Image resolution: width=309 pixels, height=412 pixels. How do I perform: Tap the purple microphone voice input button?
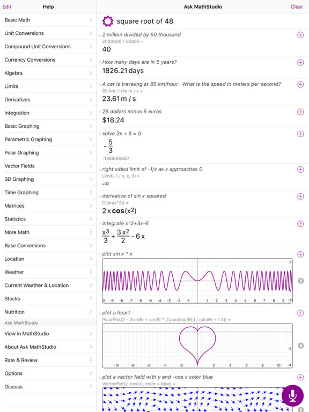pos(292,395)
